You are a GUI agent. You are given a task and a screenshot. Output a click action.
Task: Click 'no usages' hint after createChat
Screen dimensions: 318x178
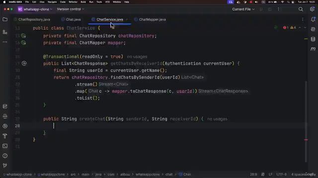coord(217,119)
